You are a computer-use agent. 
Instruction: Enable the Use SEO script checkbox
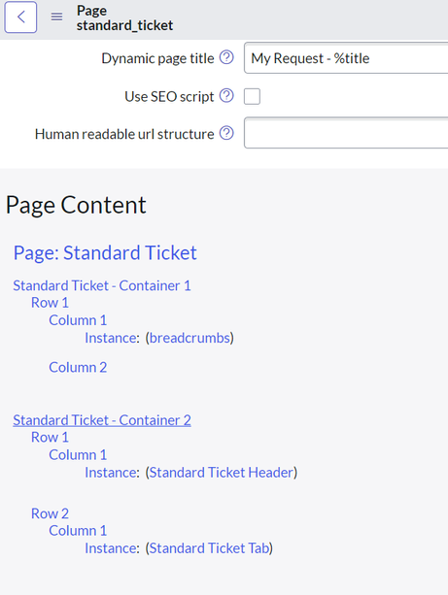[252, 96]
